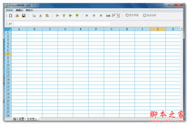188x124 pixels.
Task: Select row 10 header
Action: coord(8,65)
